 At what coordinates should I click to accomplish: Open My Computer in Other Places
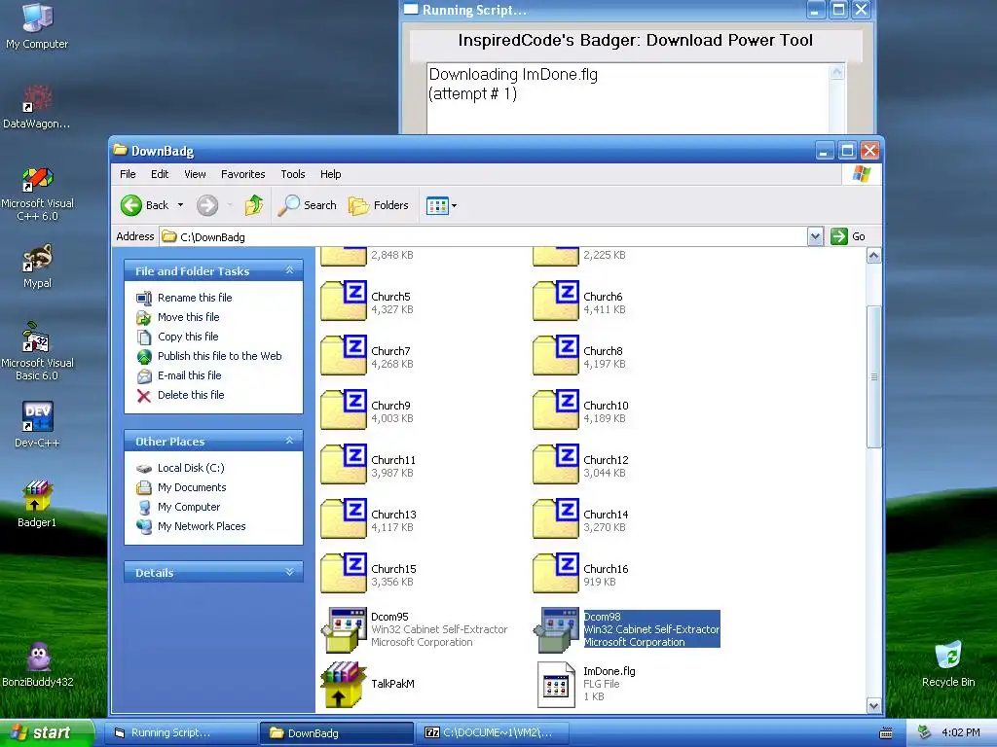pyautogui.click(x=189, y=507)
